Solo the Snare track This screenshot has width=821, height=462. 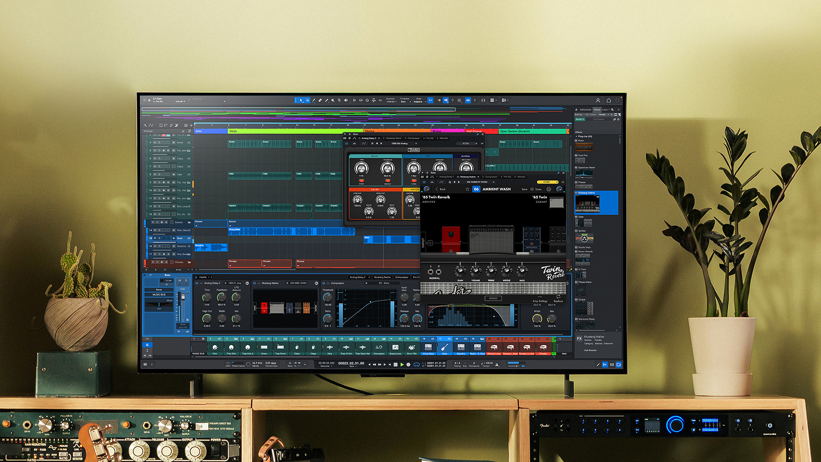point(159,142)
